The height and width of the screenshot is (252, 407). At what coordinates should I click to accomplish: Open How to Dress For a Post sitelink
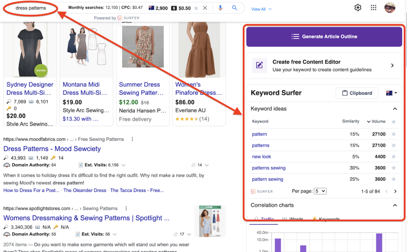(31, 190)
